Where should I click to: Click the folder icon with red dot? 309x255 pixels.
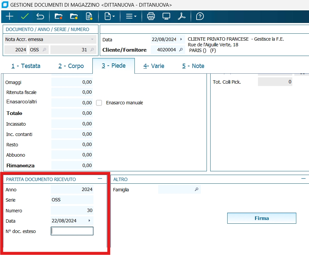pyautogui.click(x=59, y=16)
